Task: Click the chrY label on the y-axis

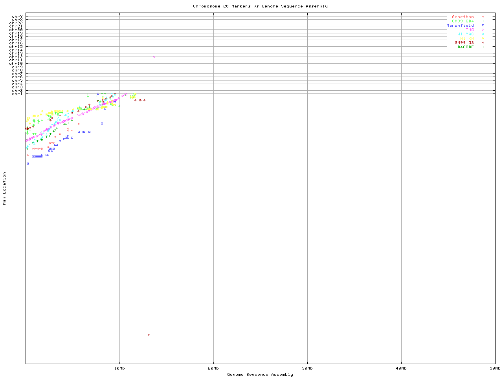Action: pos(17,16)
